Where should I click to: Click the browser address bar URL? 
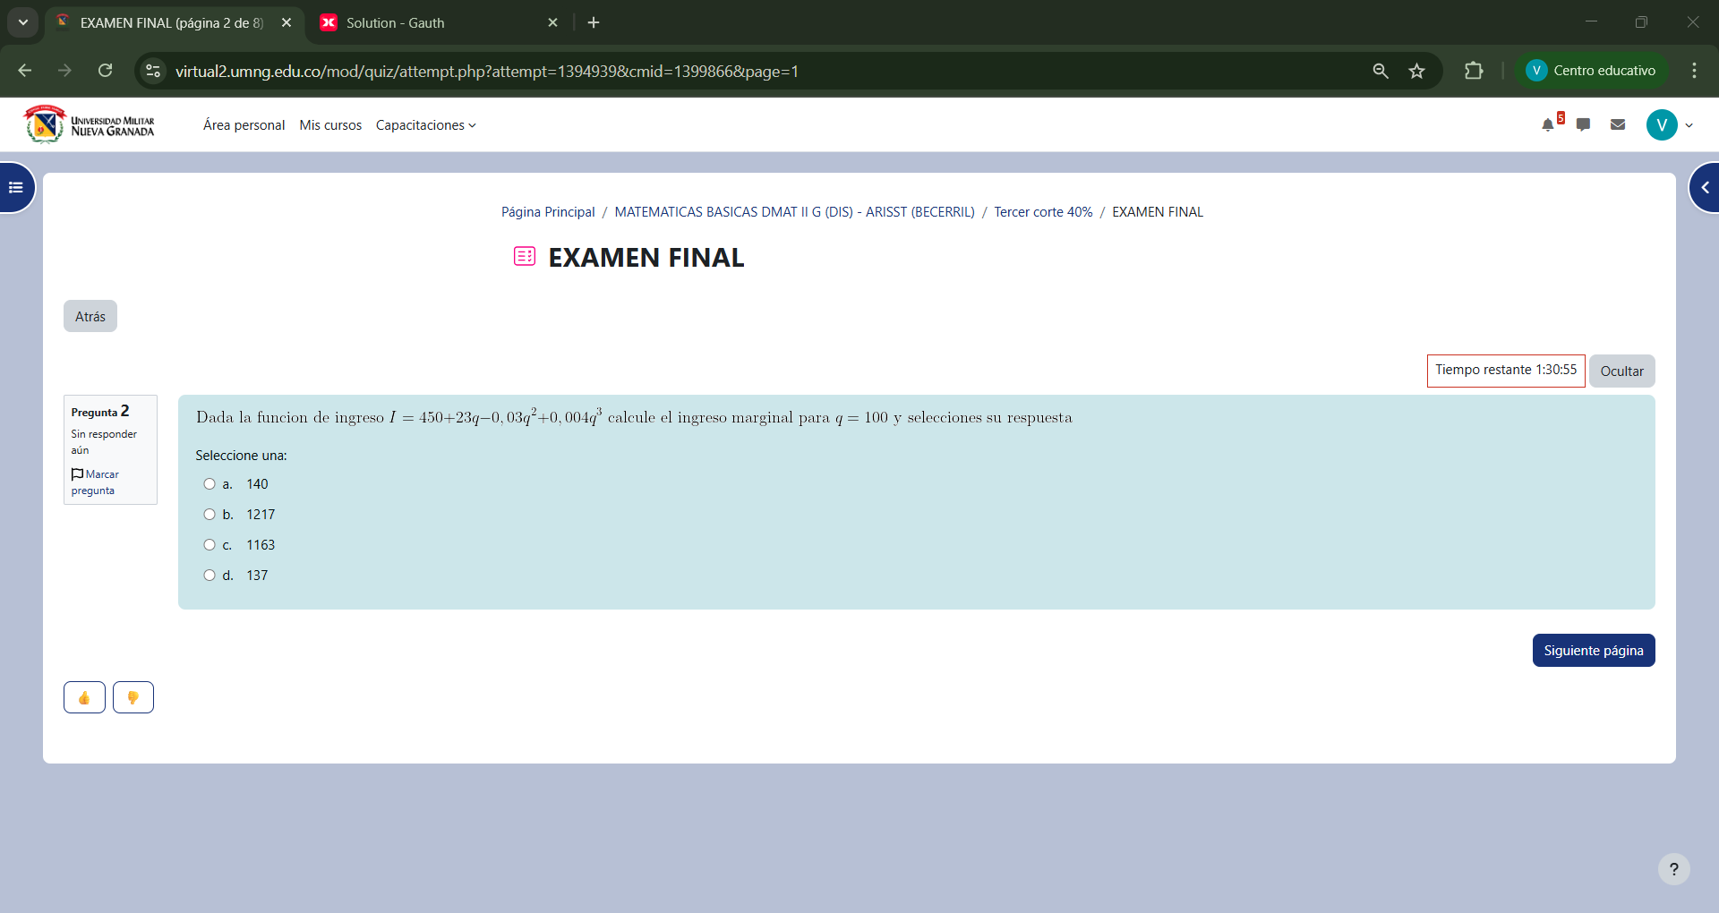pos(486,72)
